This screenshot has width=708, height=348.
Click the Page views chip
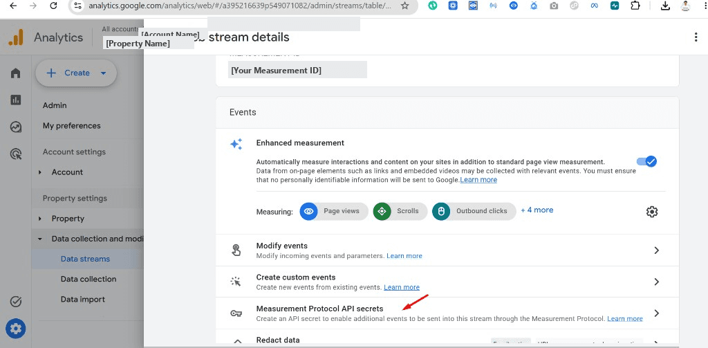point(334,211)
